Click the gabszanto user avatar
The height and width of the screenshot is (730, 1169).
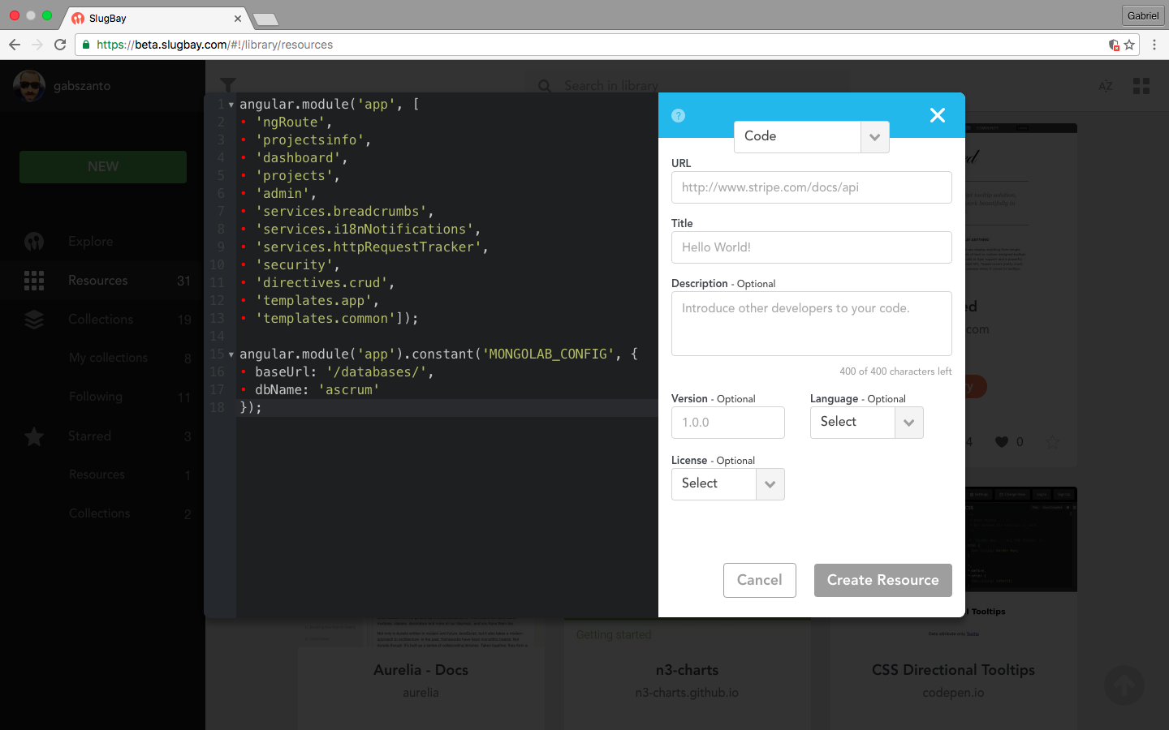pos(29,86)
